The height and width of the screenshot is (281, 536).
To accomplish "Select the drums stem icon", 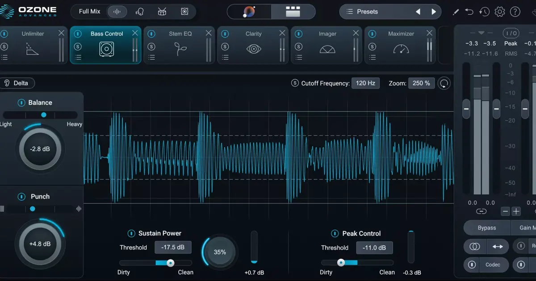I will [x=162, y=12].
